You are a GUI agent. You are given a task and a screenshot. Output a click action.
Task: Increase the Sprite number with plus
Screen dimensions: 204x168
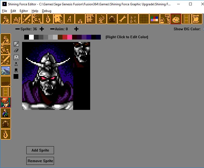pos(42,29)
